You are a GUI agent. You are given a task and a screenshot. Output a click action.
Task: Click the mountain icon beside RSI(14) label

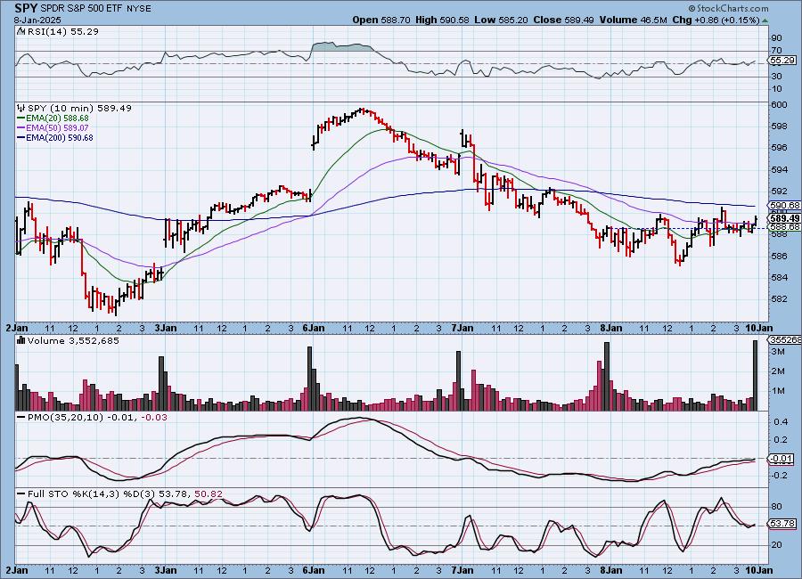point(21,32)
